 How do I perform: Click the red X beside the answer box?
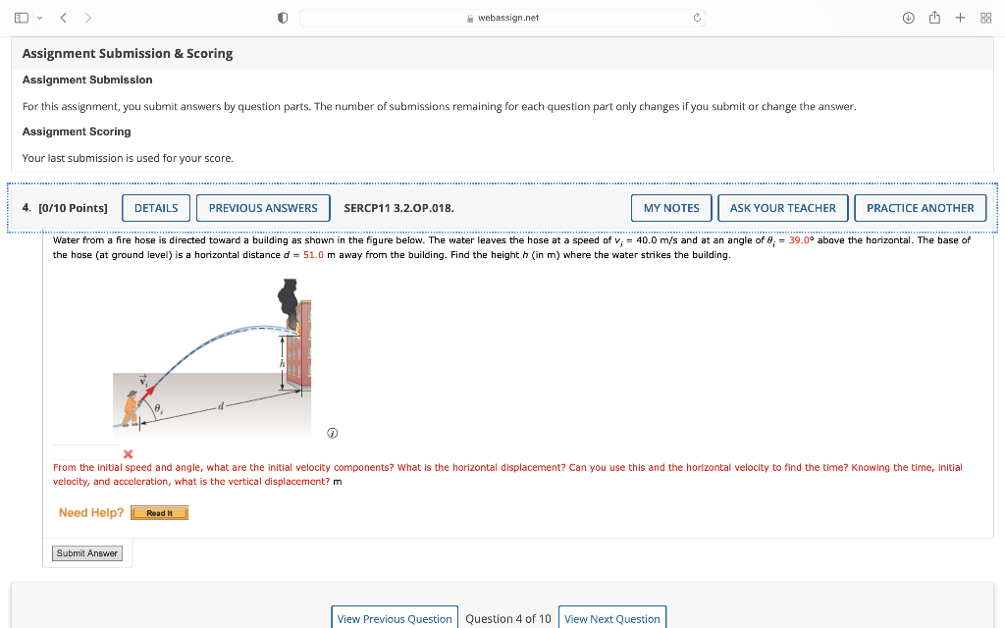coord(128,453)
